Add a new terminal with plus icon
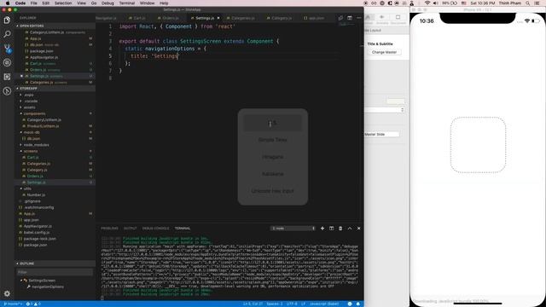This screenshot has height=307, width=546. (x=322, y=229)
